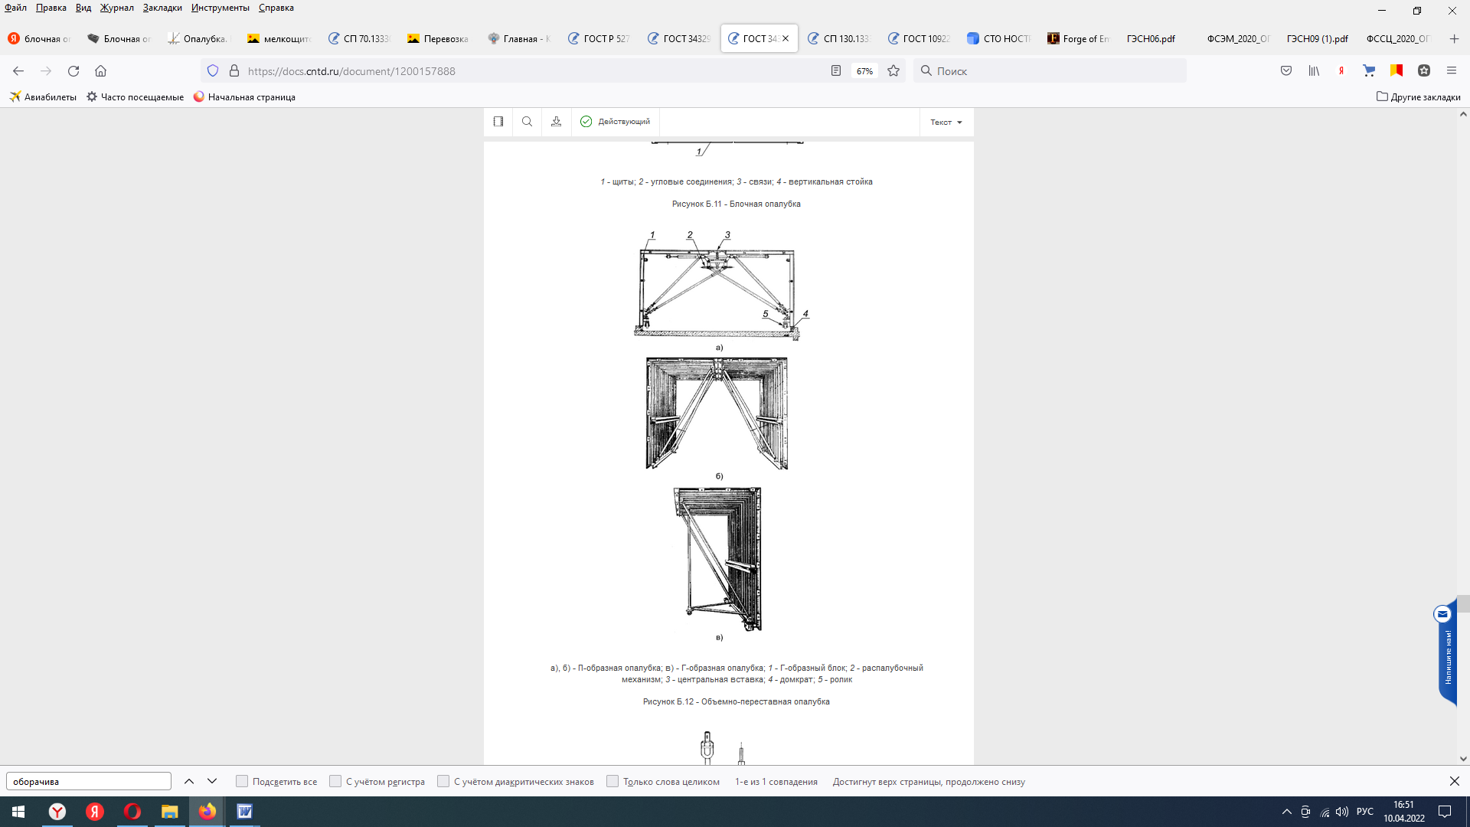Open the 'Авиабилеты' bookmark
1470x827 pixels.
[43, 96]
